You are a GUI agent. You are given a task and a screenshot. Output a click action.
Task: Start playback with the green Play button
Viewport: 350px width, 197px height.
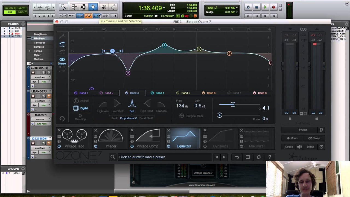point(265,7)
